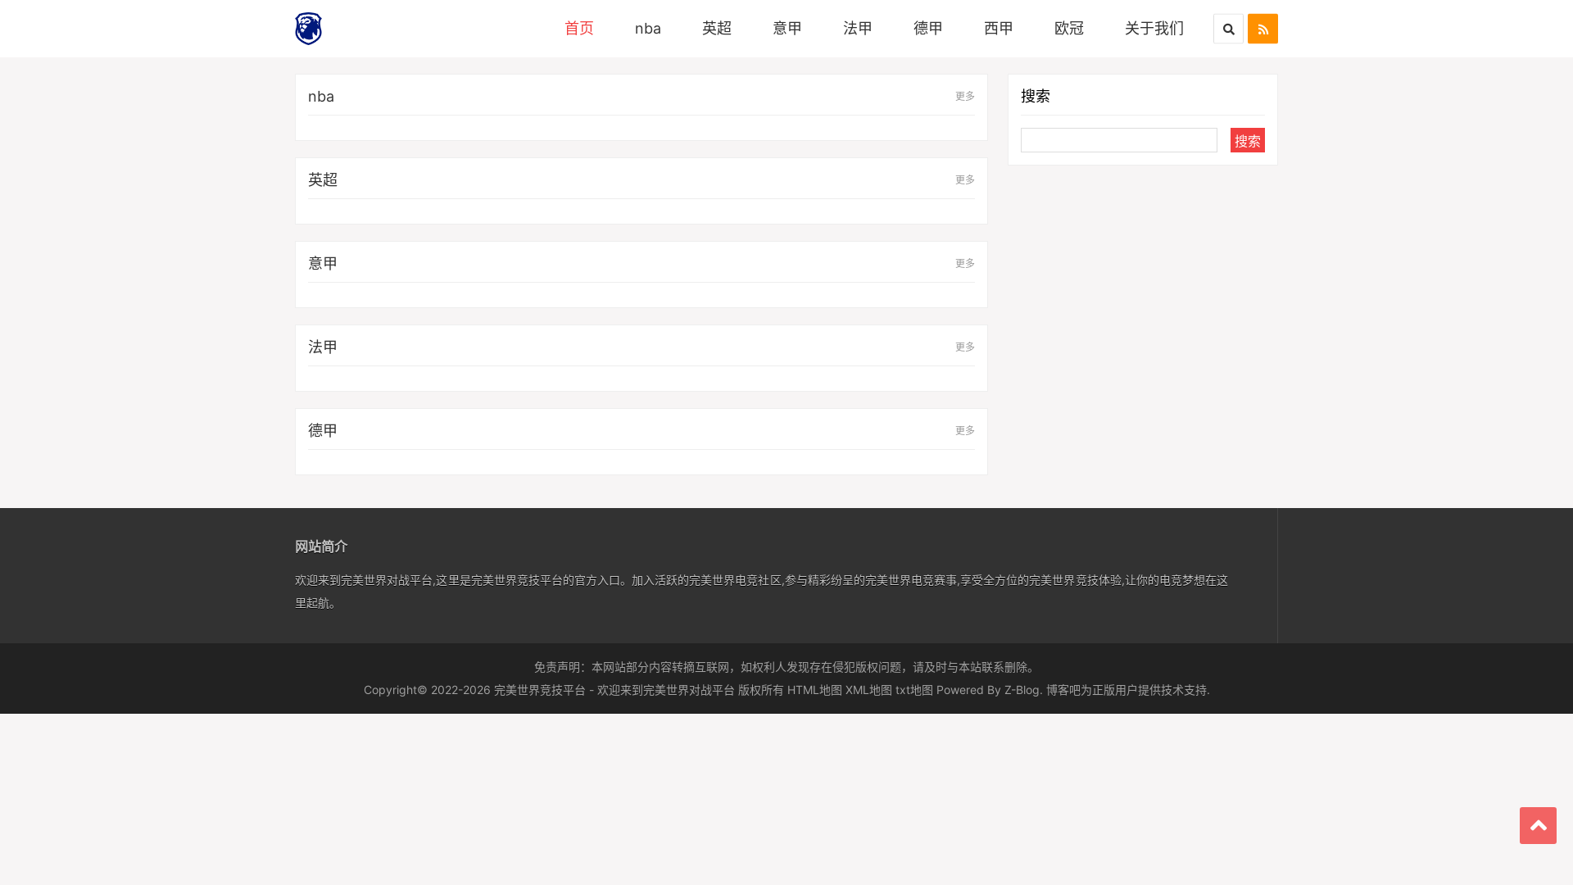The image size is (1573, 885).
Task: Open 西甲 in the top navigation
Action: (x=999, y=28)
